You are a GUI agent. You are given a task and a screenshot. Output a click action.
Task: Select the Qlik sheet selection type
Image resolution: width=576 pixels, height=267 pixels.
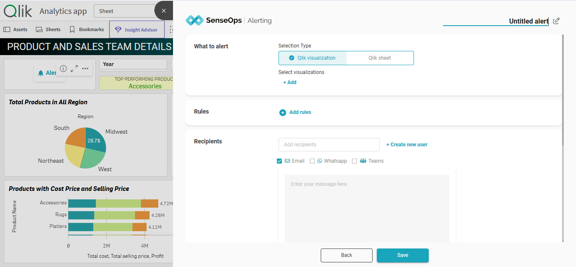click(x=379, y=58)
